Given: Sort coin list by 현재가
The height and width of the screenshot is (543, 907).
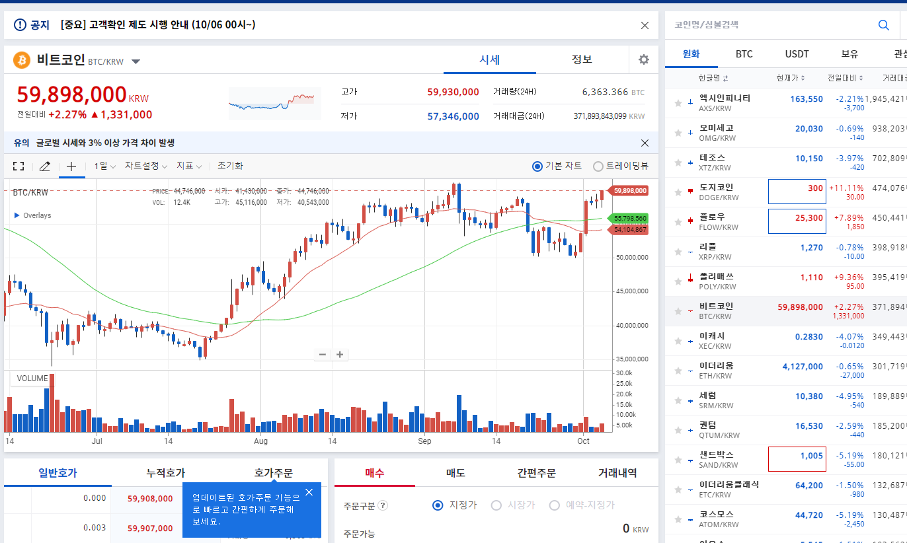Looking at the screenshot, I should [791, 78].
